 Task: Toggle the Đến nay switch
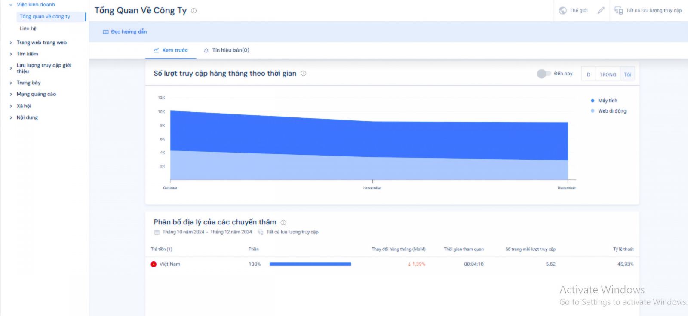click(x=544, y=74)
